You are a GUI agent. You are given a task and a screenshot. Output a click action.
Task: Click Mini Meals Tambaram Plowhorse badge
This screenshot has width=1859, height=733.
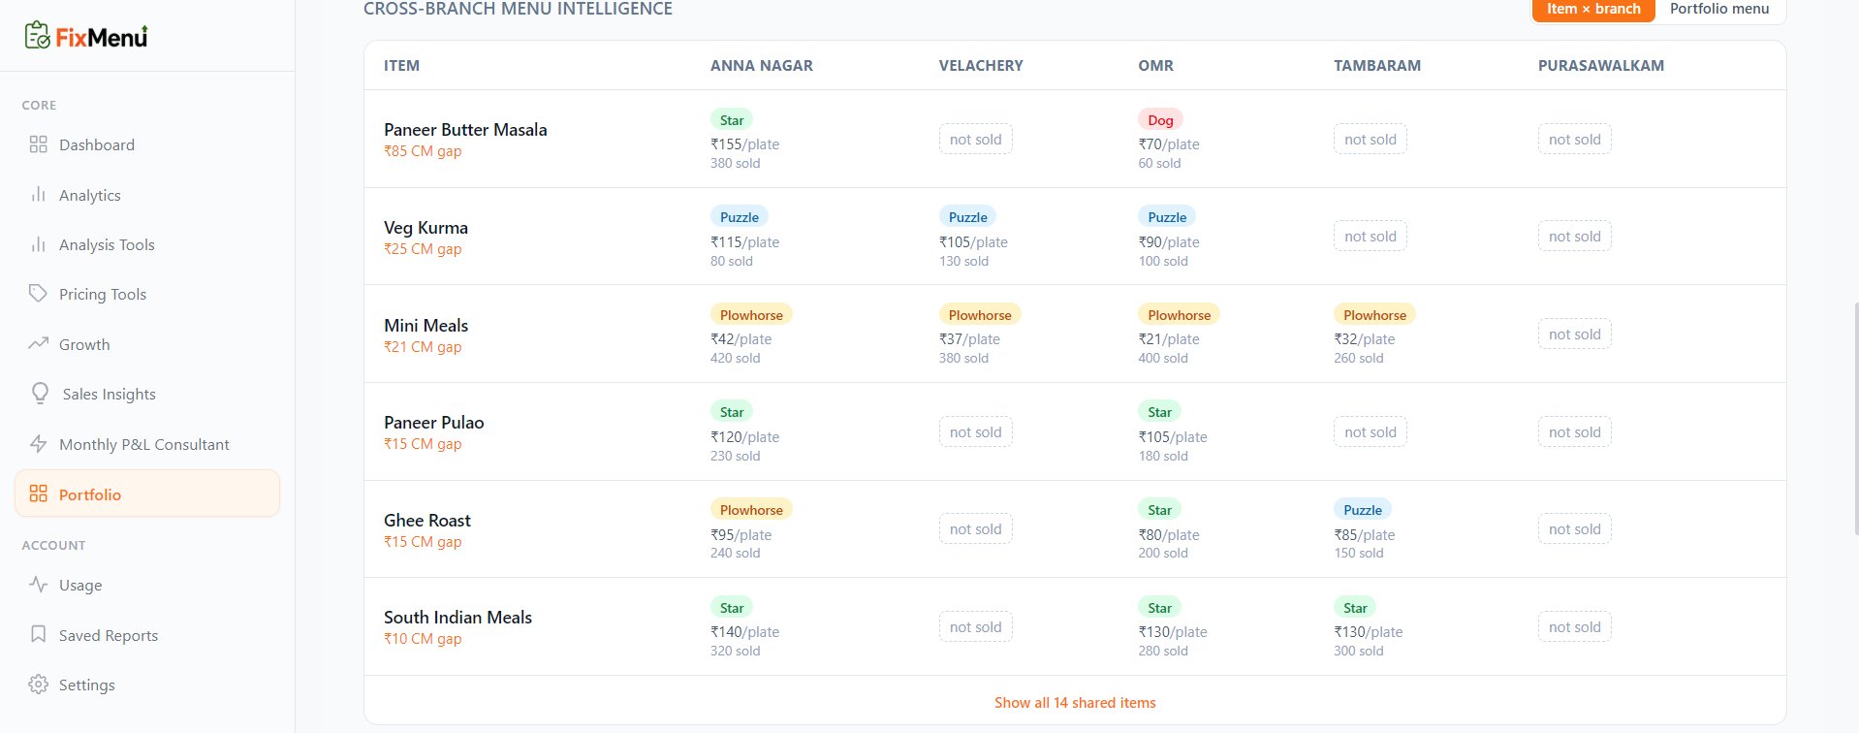[1374, 315]
